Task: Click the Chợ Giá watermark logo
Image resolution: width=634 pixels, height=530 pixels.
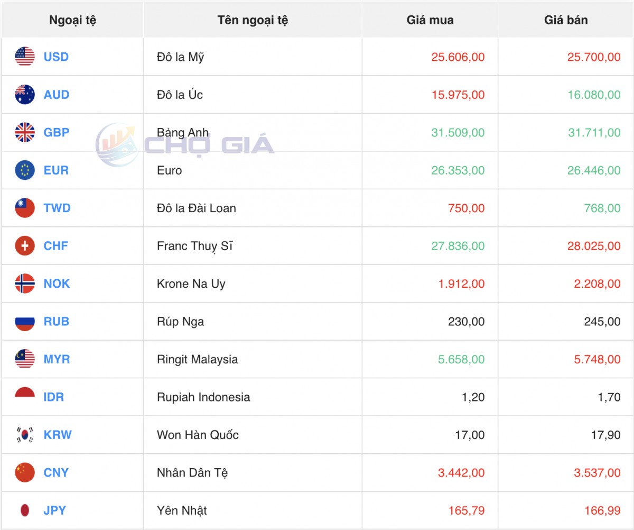Action: click(185, 144)
